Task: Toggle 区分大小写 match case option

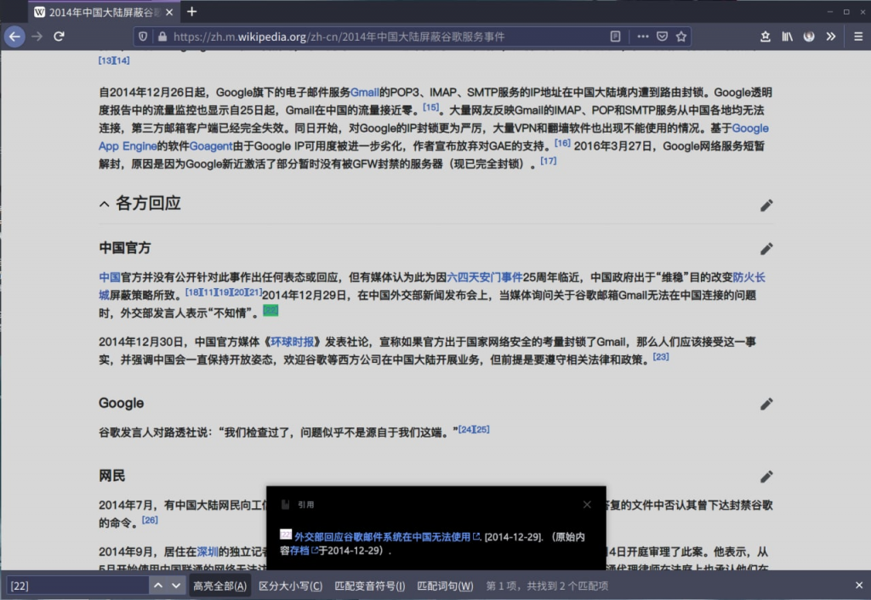Action: coord(290,586)
